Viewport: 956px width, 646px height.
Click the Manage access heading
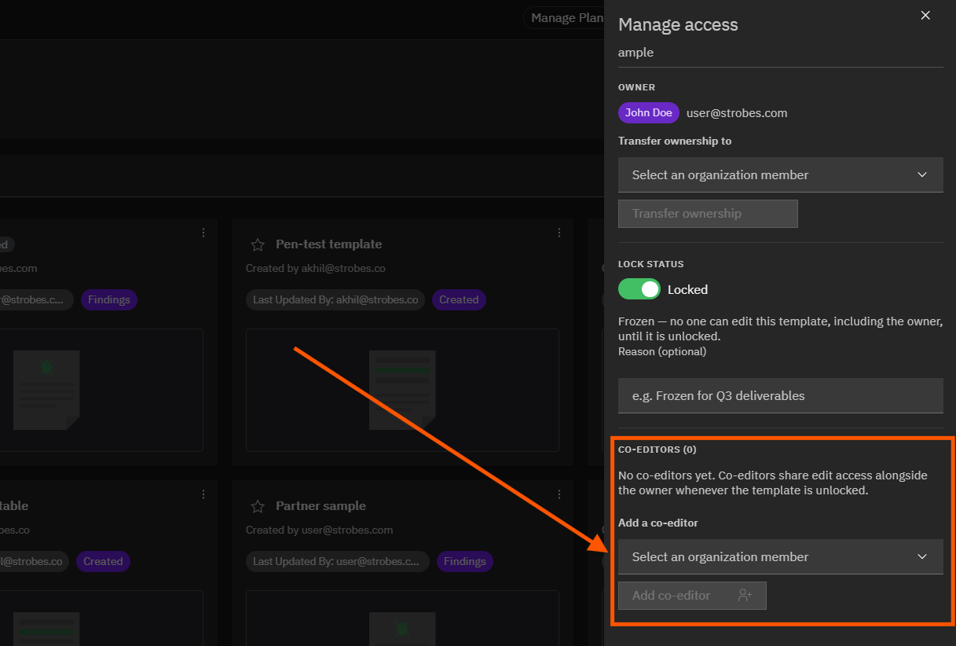678,25
